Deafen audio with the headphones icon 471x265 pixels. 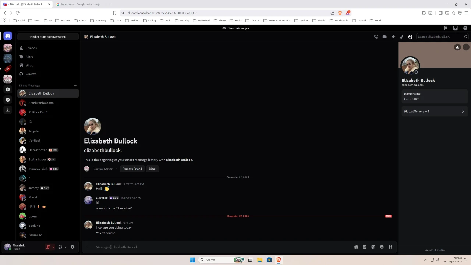60,247
